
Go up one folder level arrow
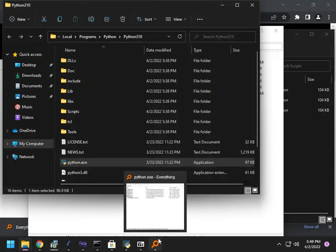coord(40,37)
